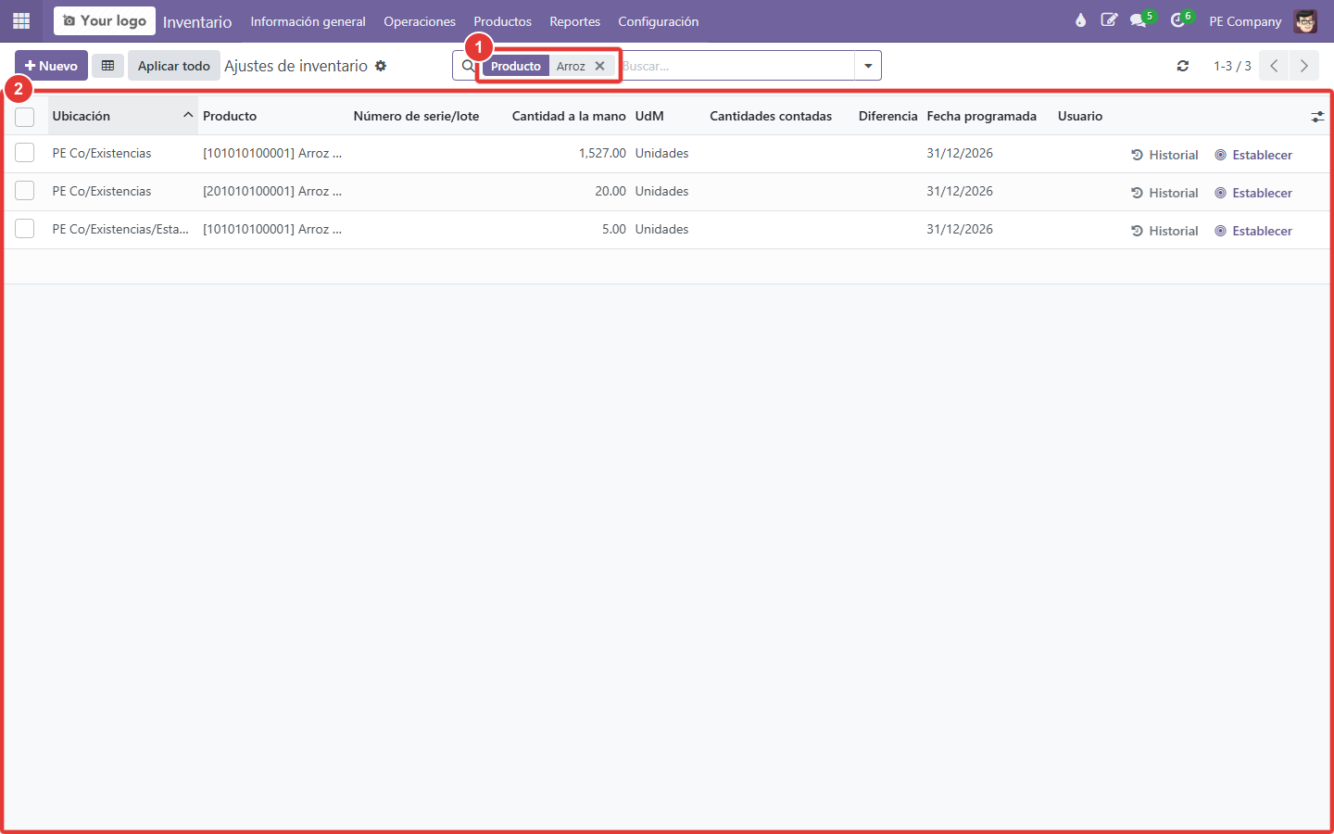Sort by the Ubicación column header

tap(82, 116)
